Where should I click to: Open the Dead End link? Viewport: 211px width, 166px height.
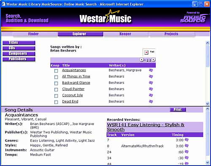[70, 101]
